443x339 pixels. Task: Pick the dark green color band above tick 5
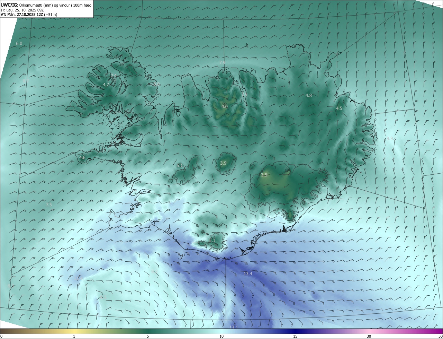coord(148,331)
